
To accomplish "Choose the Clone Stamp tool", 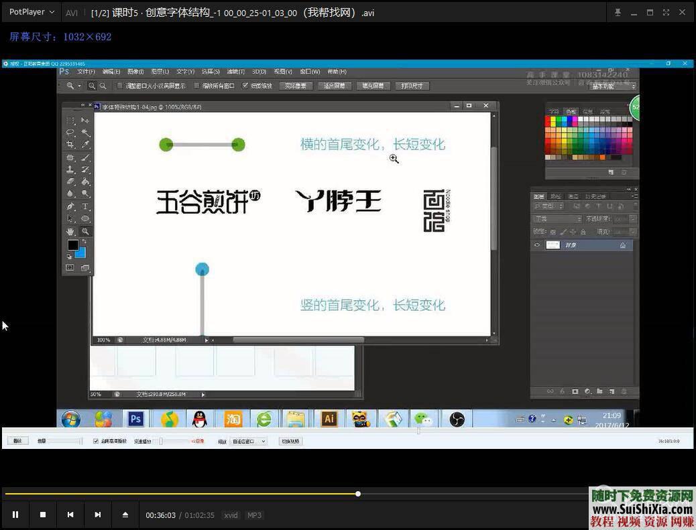I will click(x=70, y=169).
